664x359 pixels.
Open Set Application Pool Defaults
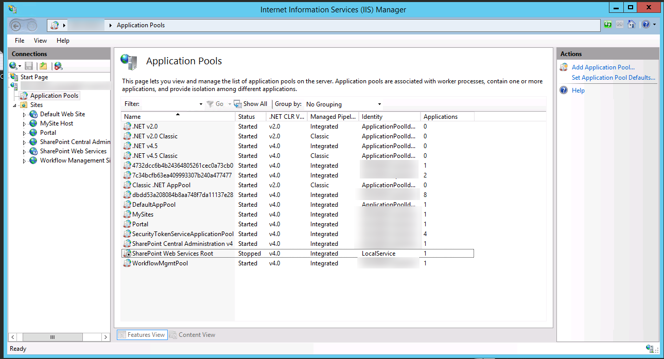click(614, 77)
